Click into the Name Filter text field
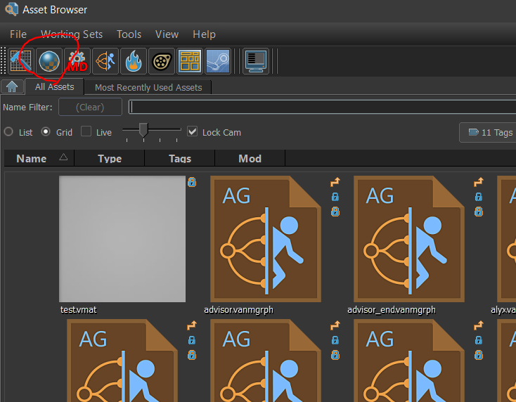This screenshot has width=516, height=402. tap(322, 107)
